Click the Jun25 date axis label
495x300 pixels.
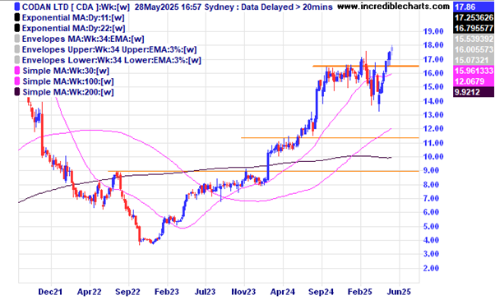pyautogui.click(x=399, y=292)
